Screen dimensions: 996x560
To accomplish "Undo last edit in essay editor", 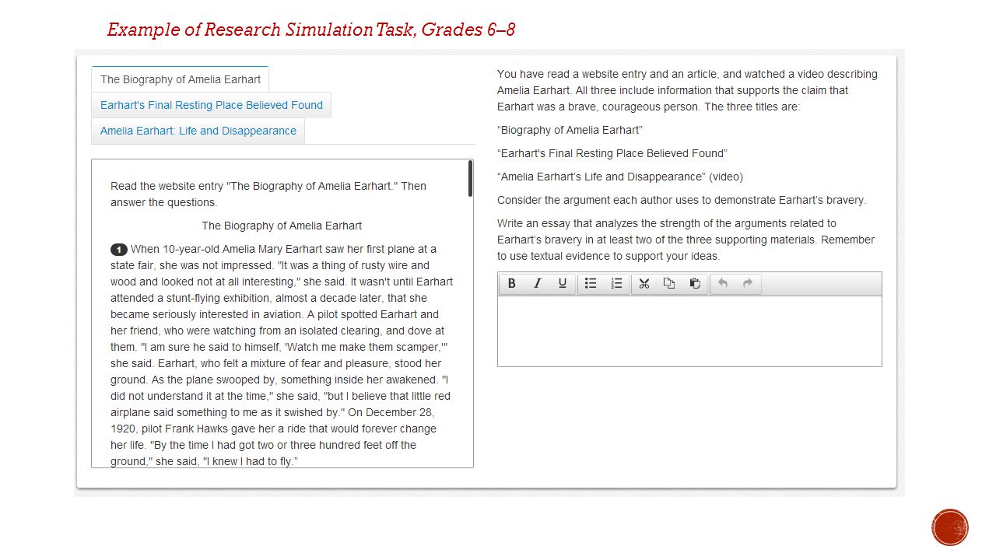I will coord(723,284).
